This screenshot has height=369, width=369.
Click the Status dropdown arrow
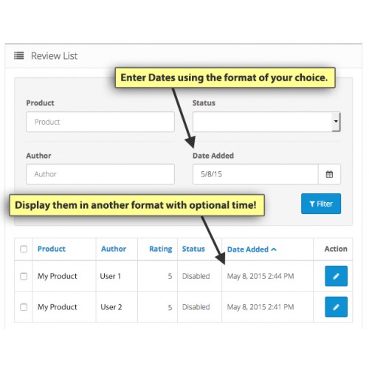pyautogui.click(x=336, y=122)
